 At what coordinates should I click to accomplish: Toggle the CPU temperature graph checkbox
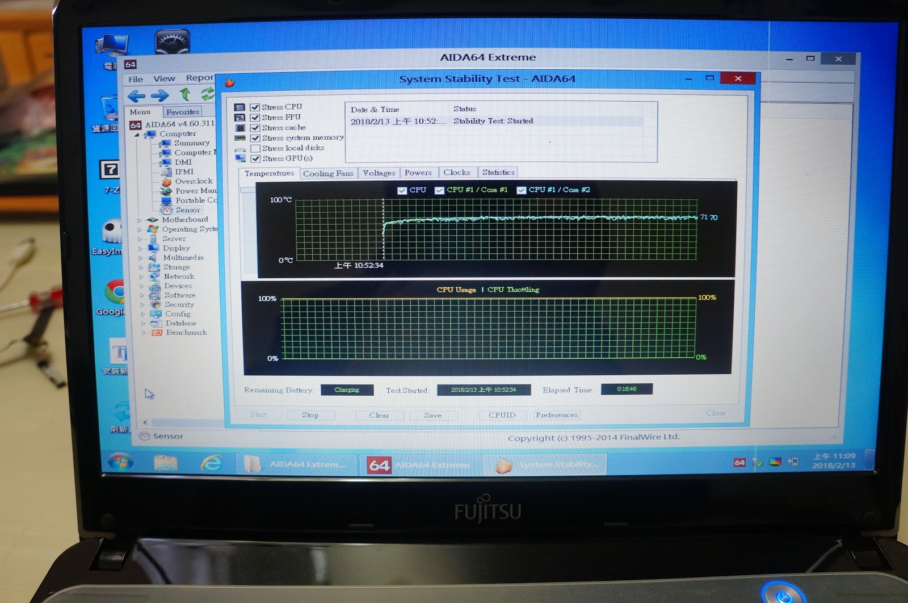pos(402,190)
